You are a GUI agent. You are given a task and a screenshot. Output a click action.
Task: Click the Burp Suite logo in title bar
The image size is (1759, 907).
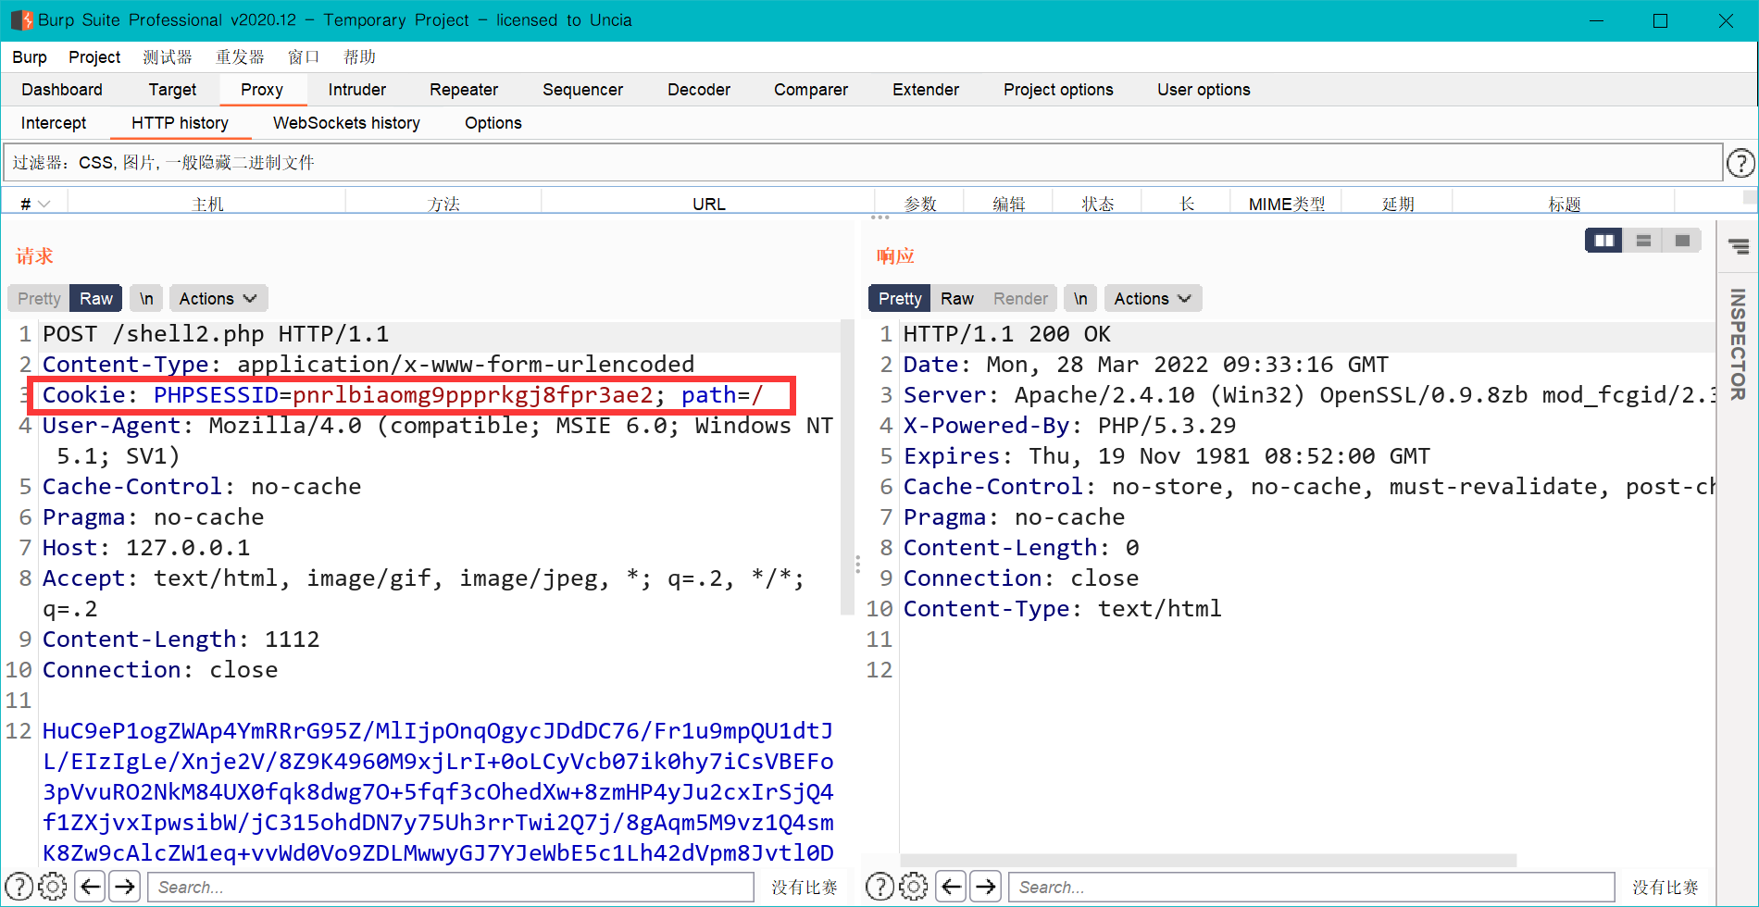[x=21, y=20]
